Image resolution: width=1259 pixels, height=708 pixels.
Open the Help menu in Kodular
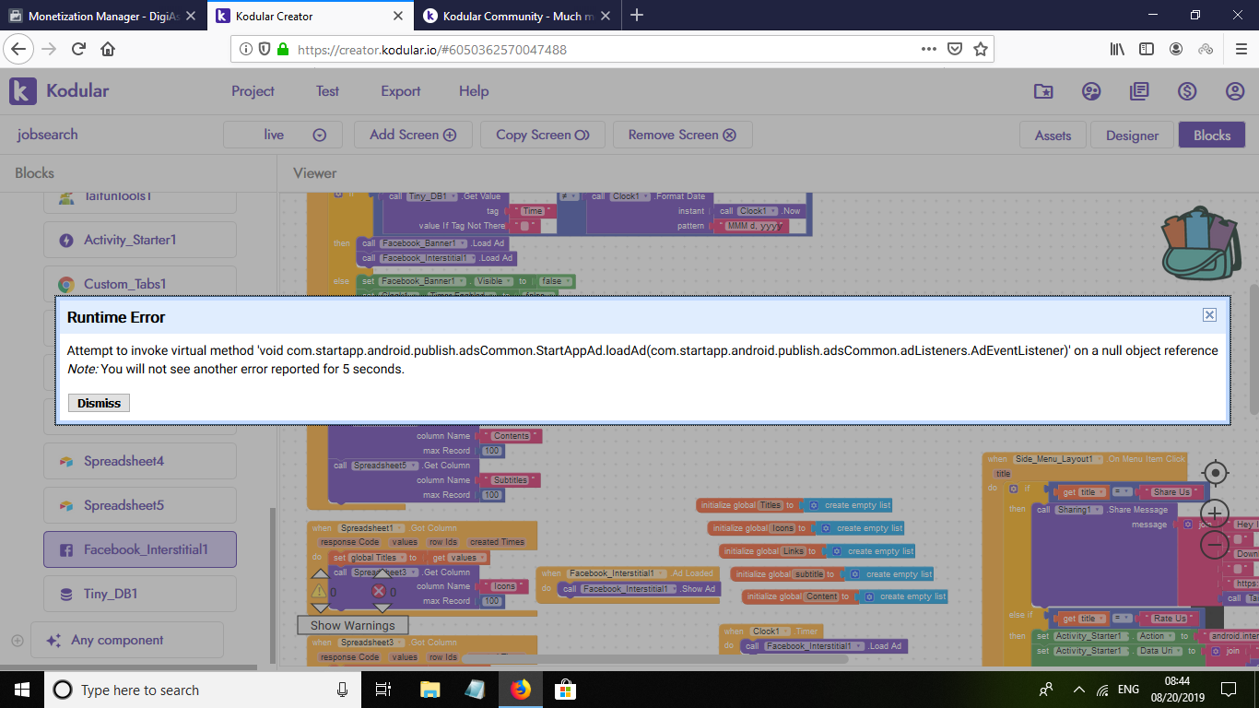pos(474,91)
